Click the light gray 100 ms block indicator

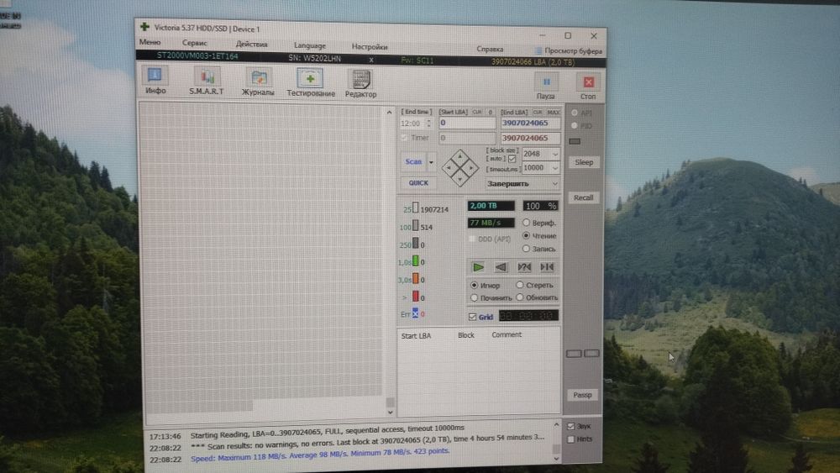pyautogui.click(x=415, y=225)
